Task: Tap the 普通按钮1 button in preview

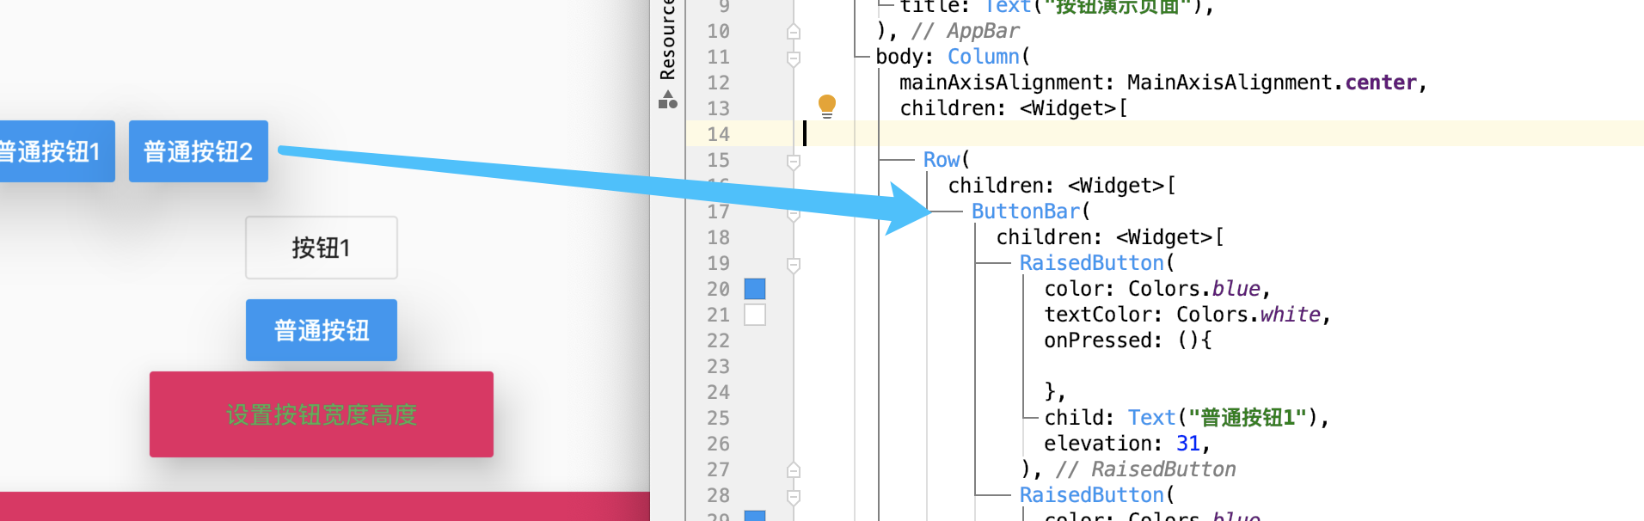Action: 57,151
